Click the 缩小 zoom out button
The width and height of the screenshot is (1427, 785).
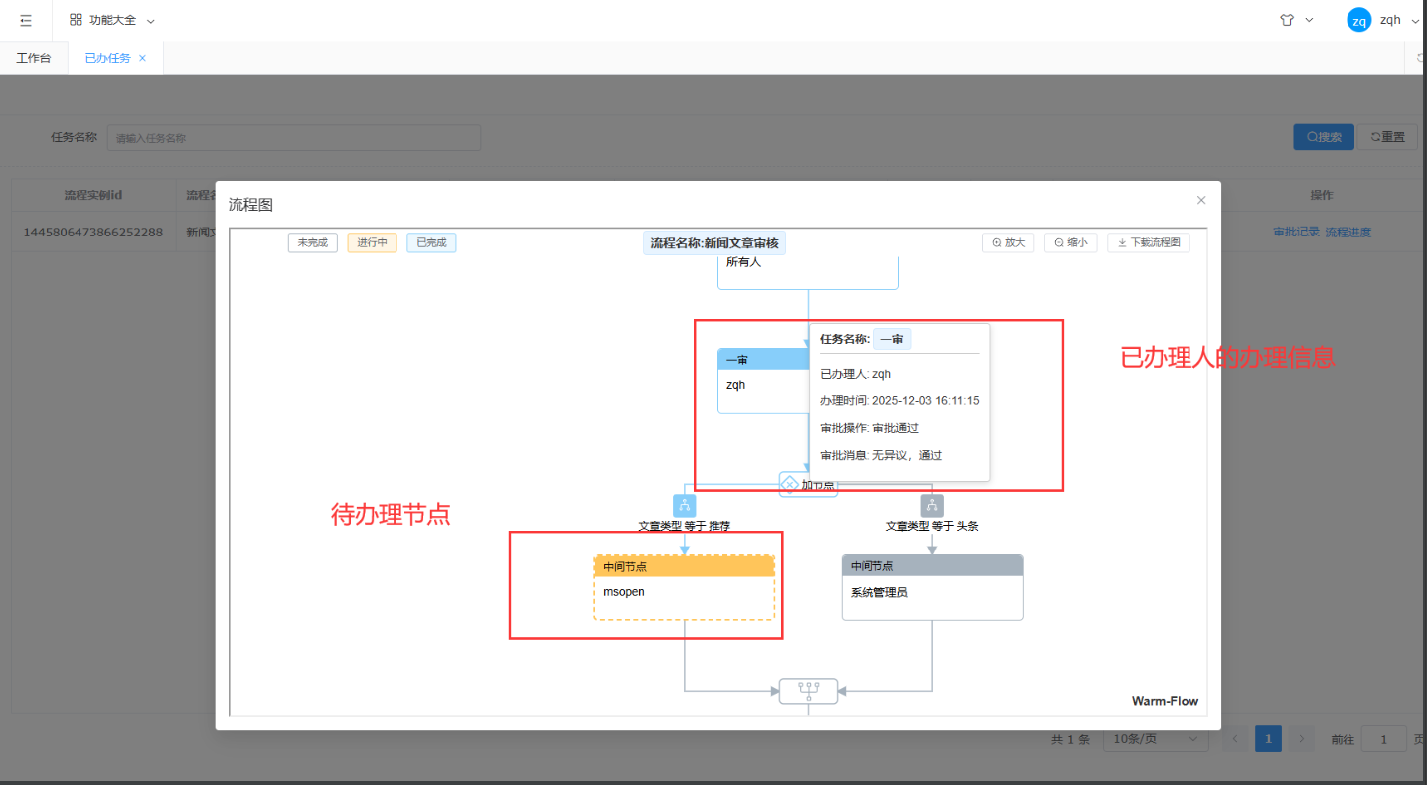(1070, 242)
